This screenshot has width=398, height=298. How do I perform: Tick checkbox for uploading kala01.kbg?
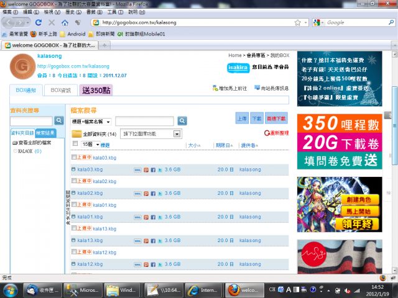pos(74,204)
